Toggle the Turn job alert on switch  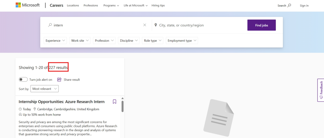23,79
